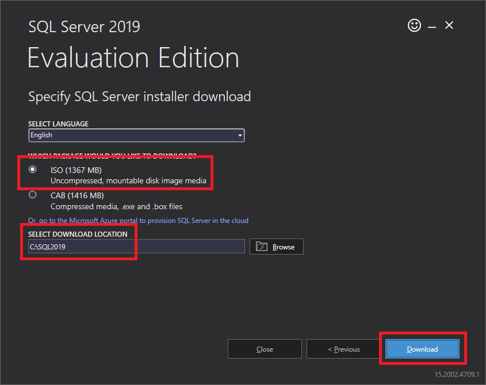Open the Microsoft Azure portal link
The width and height of the screenshot is (486, 385).
point(138,220)
